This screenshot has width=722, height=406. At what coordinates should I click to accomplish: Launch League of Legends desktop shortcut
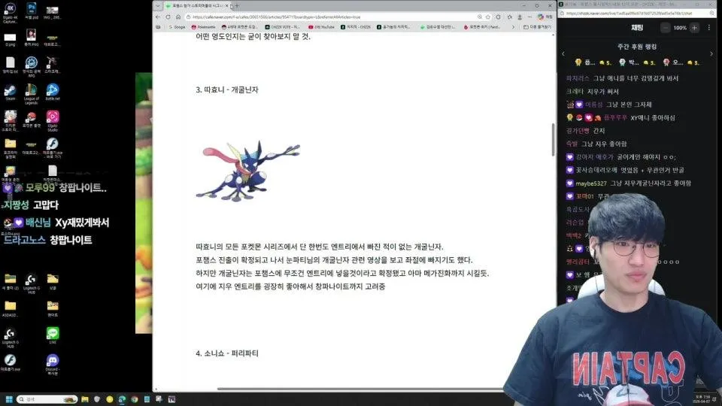tap(32, 93)
